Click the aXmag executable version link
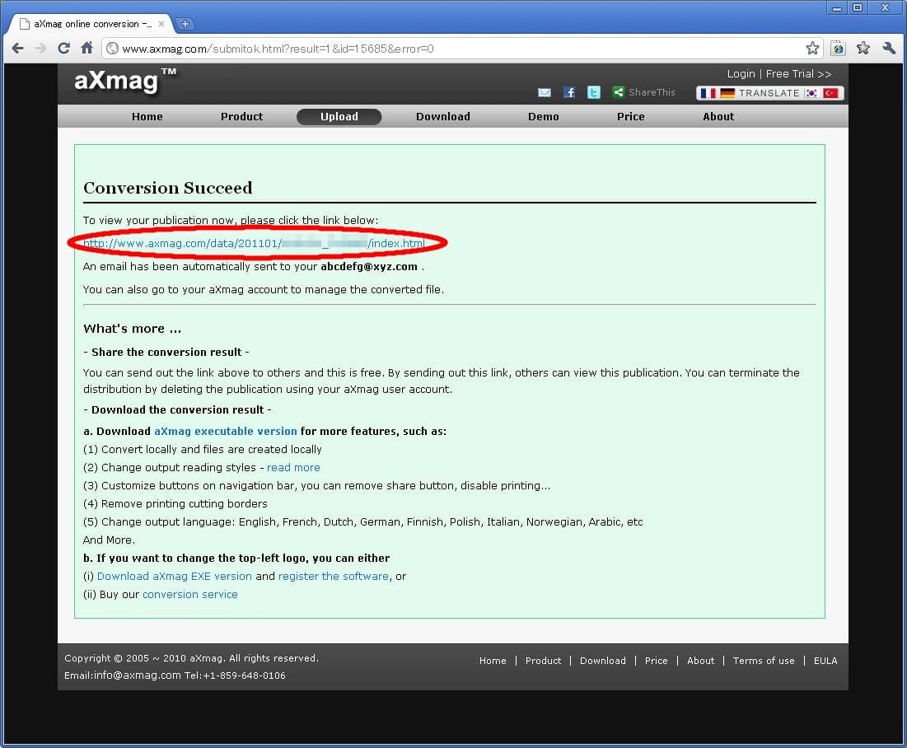907x748 pixels. [225, 432]
